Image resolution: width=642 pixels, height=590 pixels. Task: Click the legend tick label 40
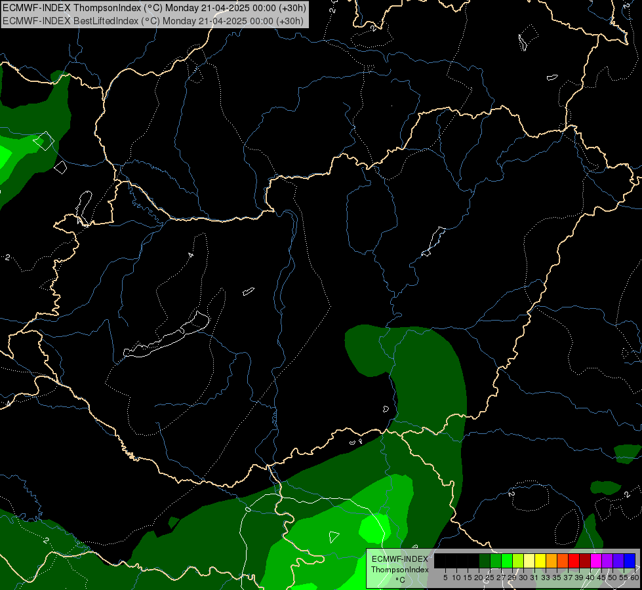pyautogui.click(x=590, y=578)
